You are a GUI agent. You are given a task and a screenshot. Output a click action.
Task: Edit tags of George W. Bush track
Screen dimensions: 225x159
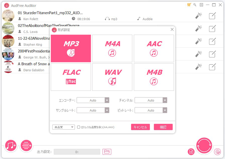click(x=213, y=54)
